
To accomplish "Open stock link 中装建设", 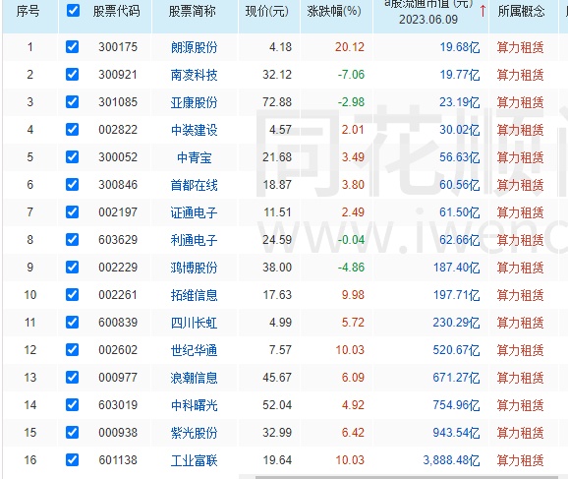I will coord(195,130).
